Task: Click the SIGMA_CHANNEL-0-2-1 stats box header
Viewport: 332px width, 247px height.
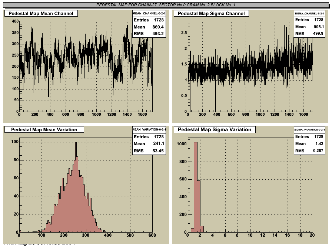Action: click(x=309, y=13)
